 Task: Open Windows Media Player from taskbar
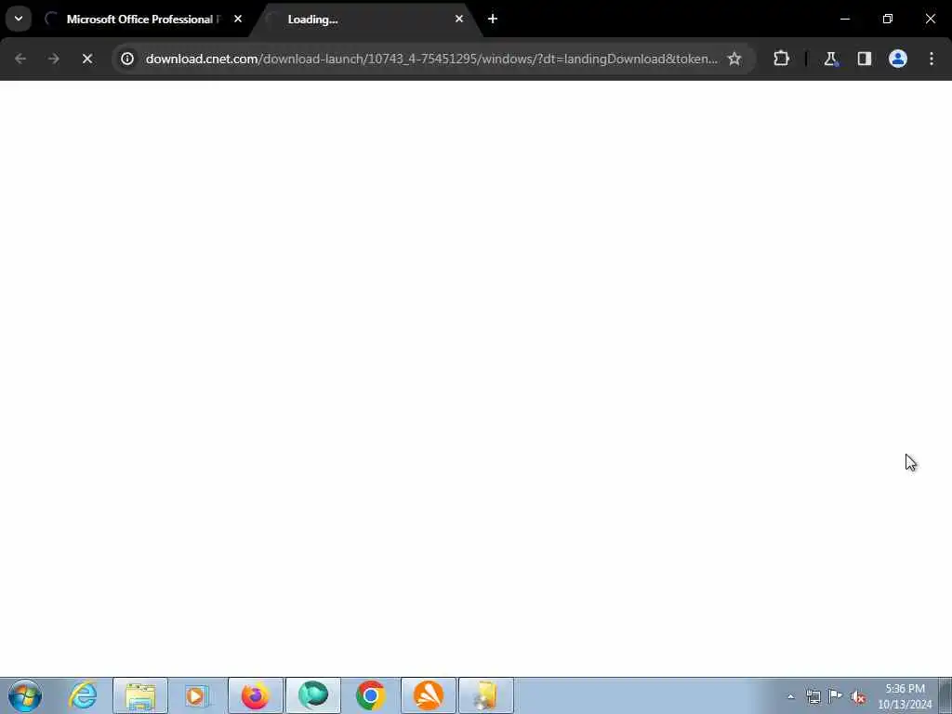point(197,695)
